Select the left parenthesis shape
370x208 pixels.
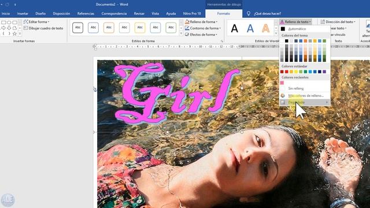coord(3,34)
